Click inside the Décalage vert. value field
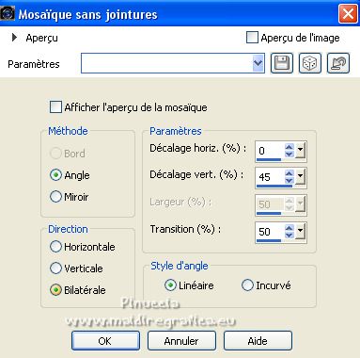The height and width of the screenshot is (358, 360). pyautogui.click(x=270, y=177)
